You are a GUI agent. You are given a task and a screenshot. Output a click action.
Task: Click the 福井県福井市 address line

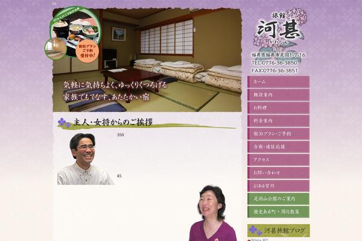pos(278,55)
